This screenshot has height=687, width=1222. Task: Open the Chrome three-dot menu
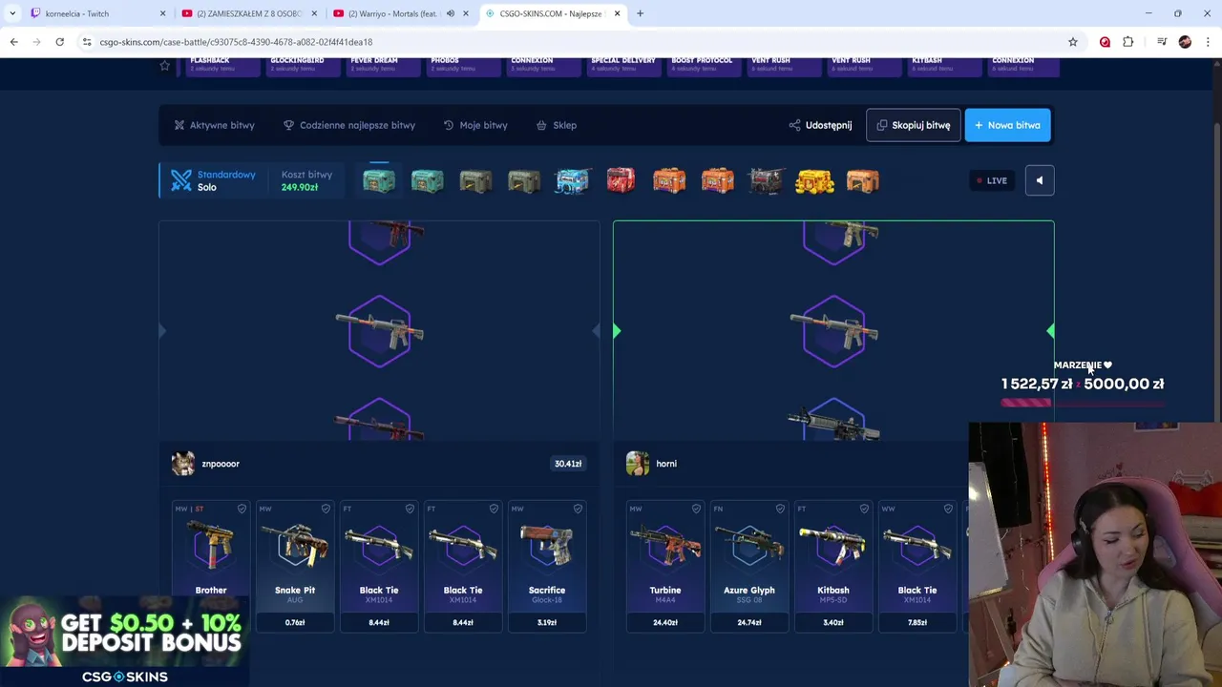[1209, 42]
